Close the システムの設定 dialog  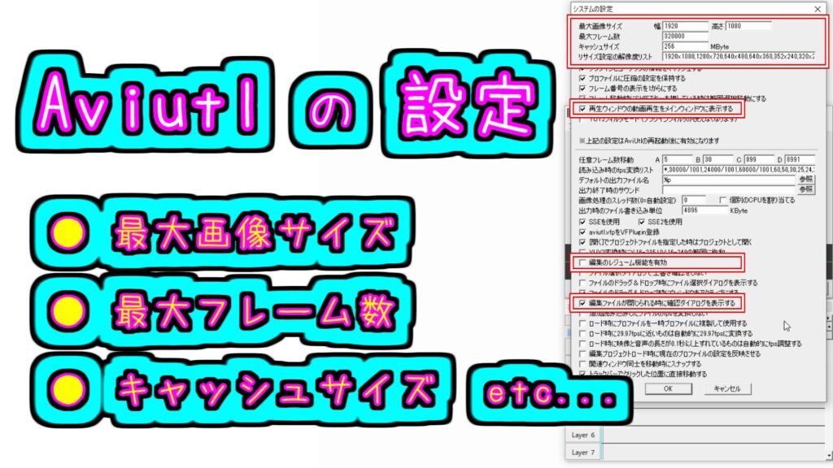[817, 9]
